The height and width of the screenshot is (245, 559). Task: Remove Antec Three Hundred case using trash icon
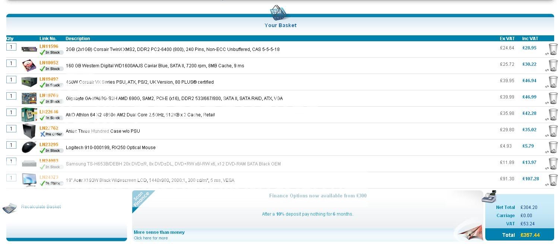(x=553, y=131)
